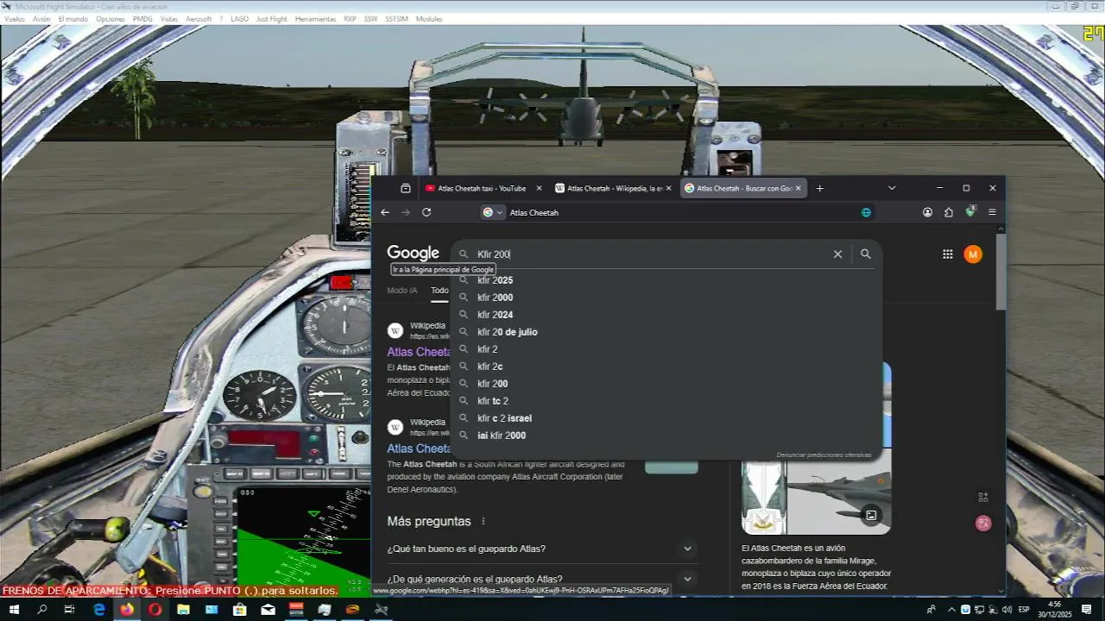Click the pink round icon at page edge
Screen dimensions: 1105x621
click(983, 524)
